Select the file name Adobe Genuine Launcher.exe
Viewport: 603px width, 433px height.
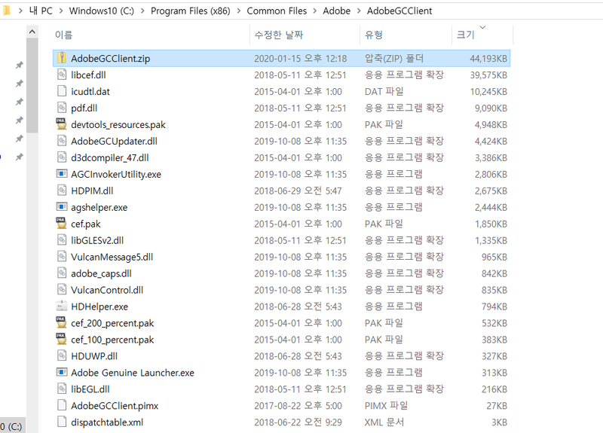133,372
